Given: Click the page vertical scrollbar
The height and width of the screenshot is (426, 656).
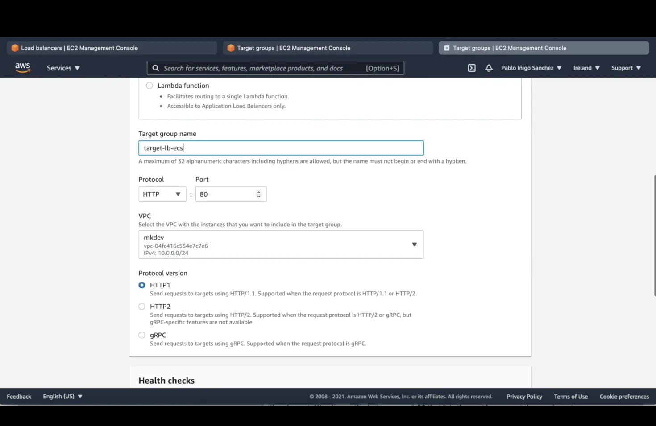Looking at the screenshot, I should (654, 235).
